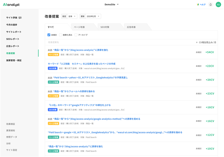Viewport: 224px width, 157px height.
Task: Open 今月の進捗 in the sidebar
Action: point(12,25)
